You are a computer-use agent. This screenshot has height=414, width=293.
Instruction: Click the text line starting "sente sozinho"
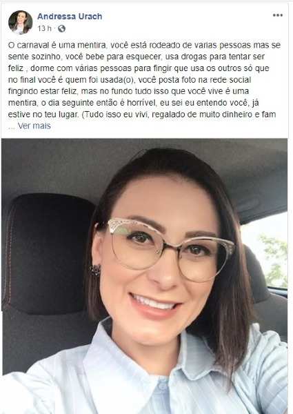(137, 57)
